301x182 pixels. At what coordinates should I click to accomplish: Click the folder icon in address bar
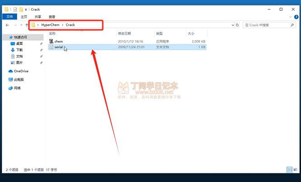coord(33,25)
